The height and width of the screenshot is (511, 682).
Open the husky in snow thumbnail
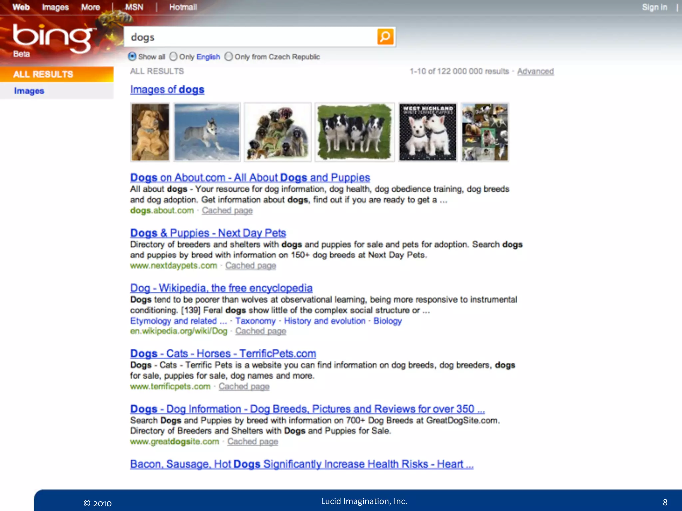[x=207, y=132]
